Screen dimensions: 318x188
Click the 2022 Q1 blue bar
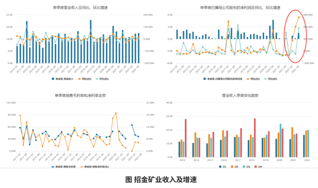tap(304, 146)
